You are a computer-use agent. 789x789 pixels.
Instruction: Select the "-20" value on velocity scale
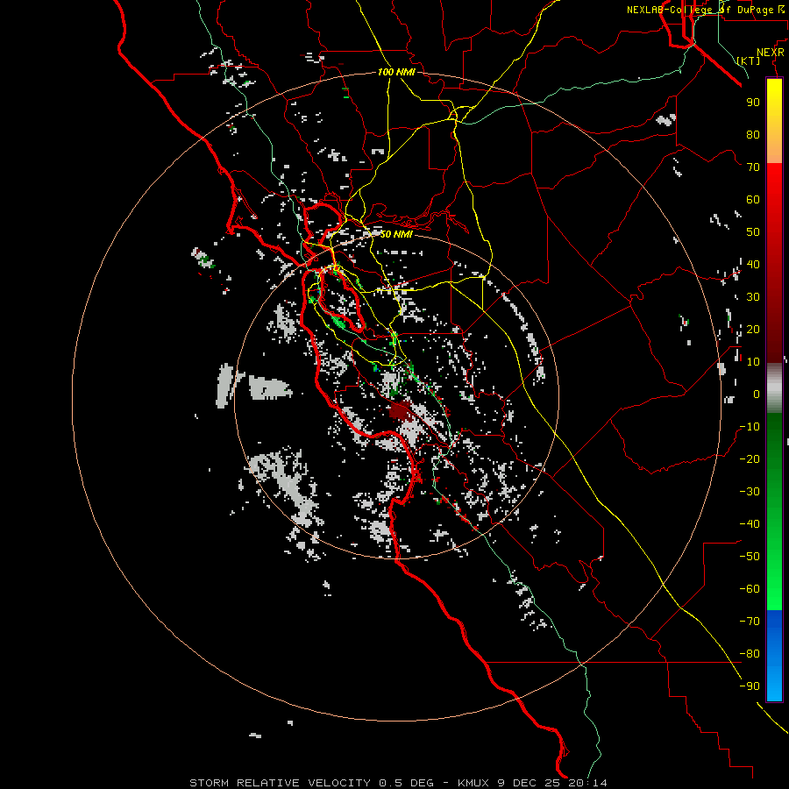tap(750, 458)
